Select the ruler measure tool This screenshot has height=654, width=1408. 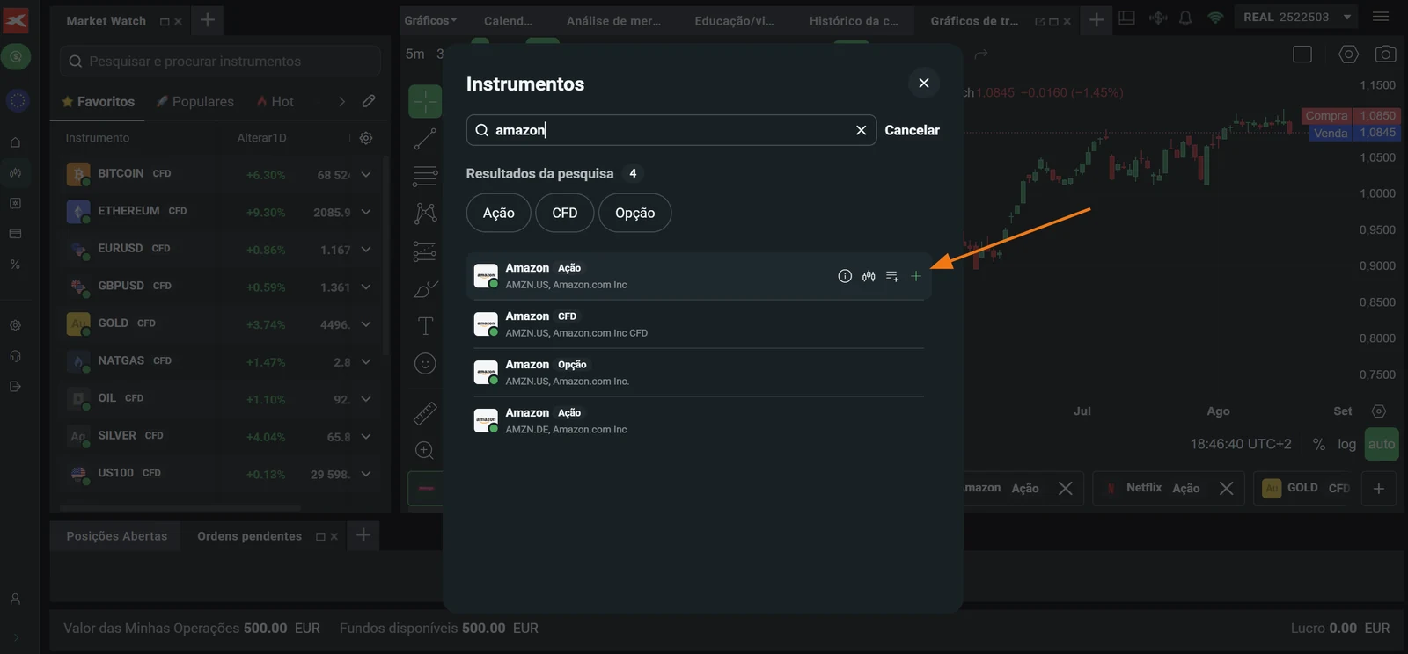425,413
